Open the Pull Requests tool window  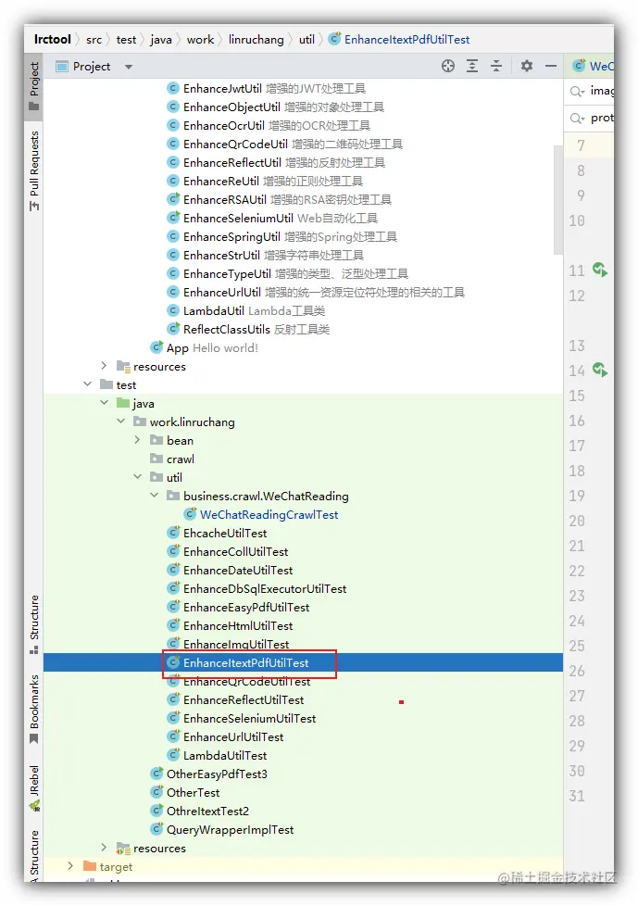34,171
